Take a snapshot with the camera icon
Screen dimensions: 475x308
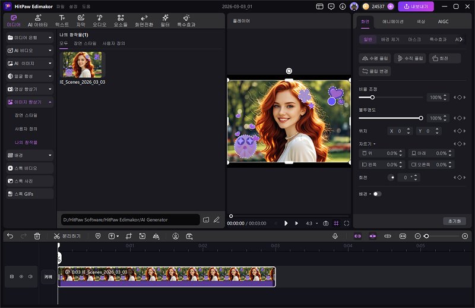tap(325, 224)
